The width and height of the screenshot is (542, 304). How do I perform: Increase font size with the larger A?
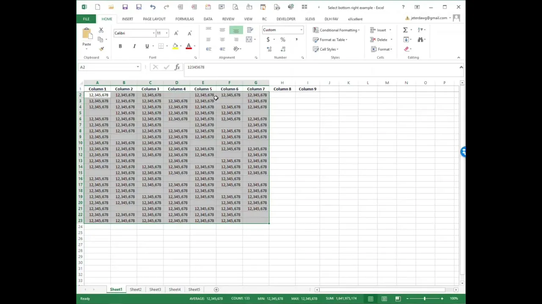[x=176, y=33]
